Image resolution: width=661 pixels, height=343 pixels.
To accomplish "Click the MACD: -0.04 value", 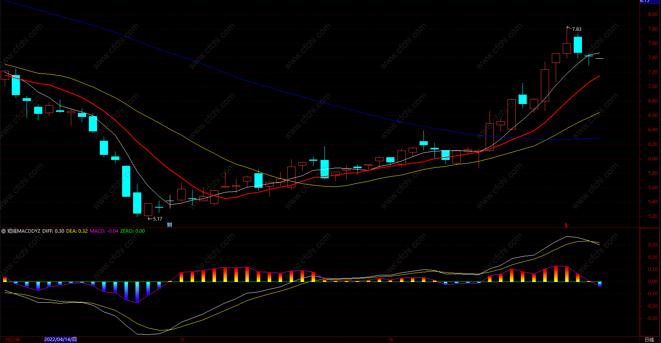I will click(x=104, y=231).
